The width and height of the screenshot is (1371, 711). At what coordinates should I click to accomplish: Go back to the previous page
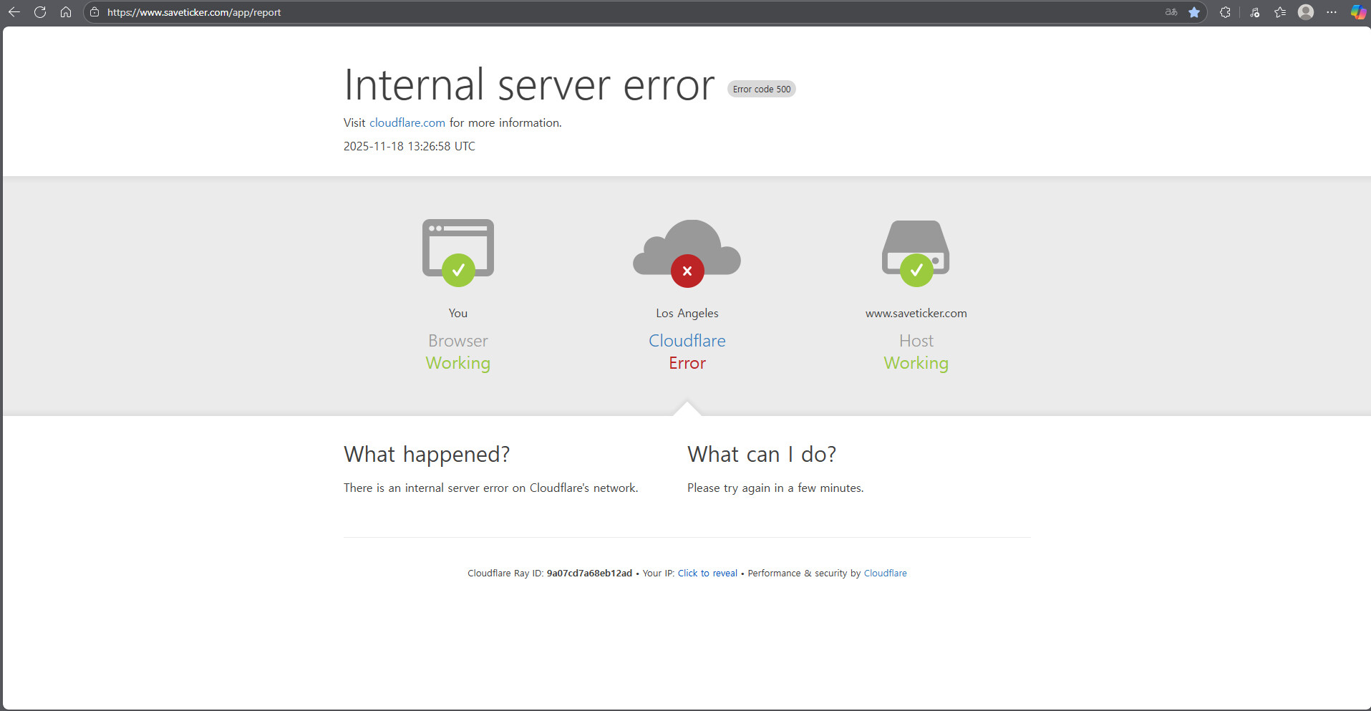(14, 12)
